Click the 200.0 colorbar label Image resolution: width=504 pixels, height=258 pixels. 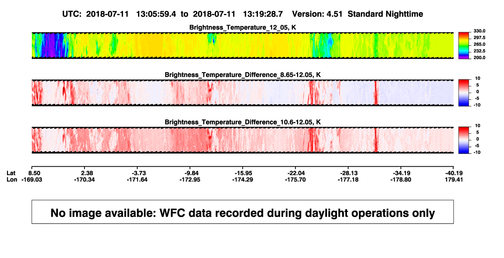479,57
